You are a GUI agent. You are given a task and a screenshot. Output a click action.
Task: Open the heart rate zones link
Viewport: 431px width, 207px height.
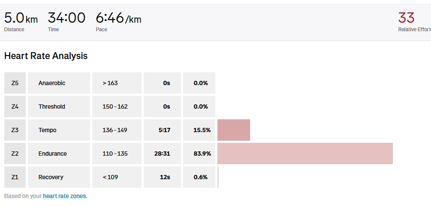64,196
